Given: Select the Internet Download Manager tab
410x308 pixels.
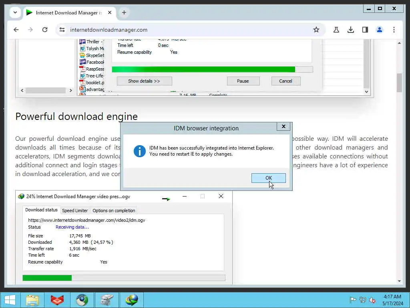Looking at the screenshot, I should point(70,12).
